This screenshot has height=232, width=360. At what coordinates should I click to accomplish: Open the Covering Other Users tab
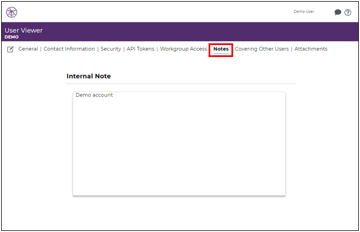pos(262,49)
